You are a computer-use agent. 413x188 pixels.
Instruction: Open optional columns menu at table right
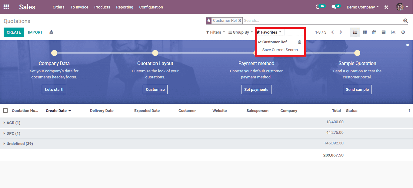coord(409,111)
